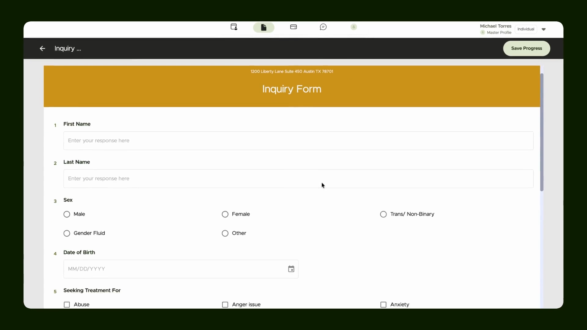Click the form's vertical scrollbar thumb
Viewport: 587px width, 330px height.
[542, 132]
